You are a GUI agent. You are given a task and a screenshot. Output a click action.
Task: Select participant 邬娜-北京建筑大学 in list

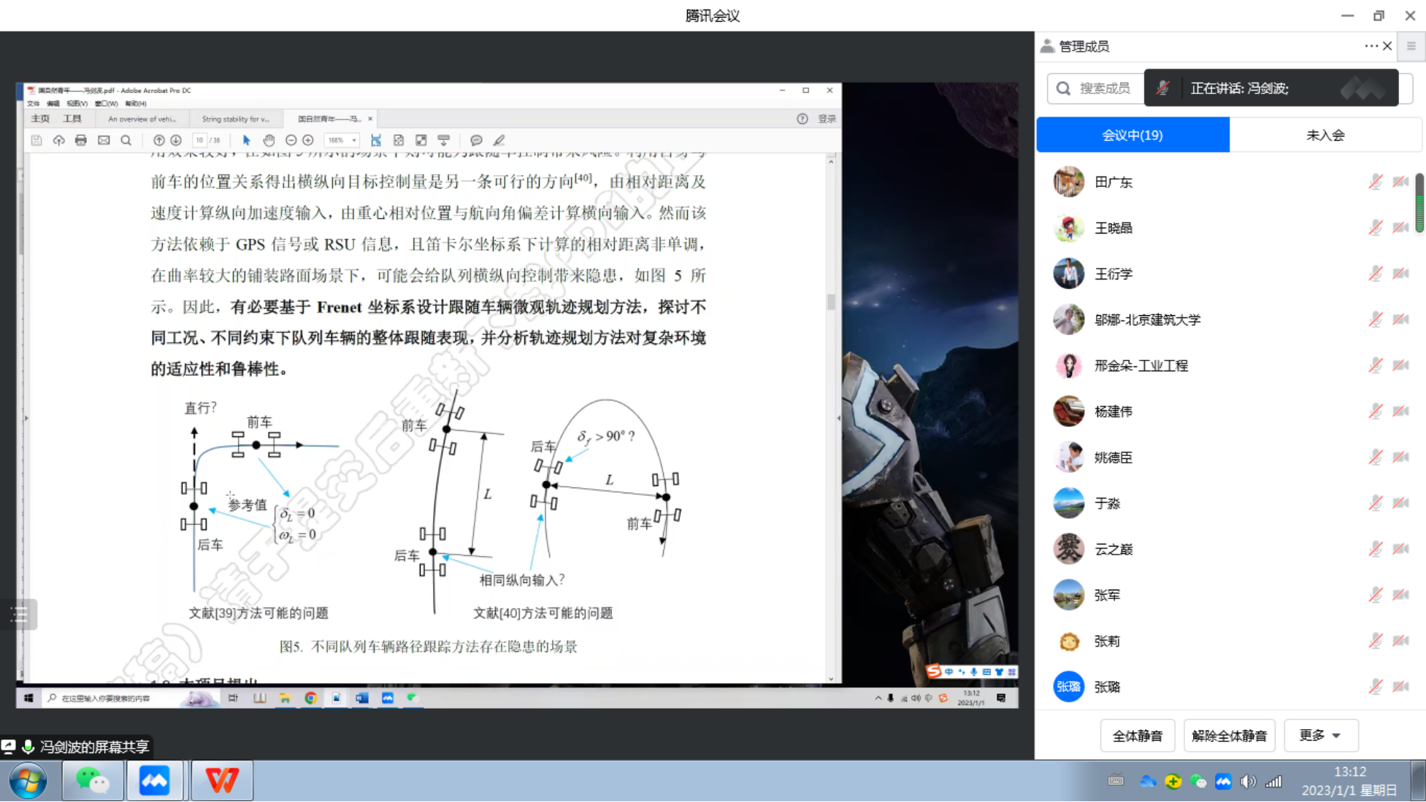pos(1146,320)
